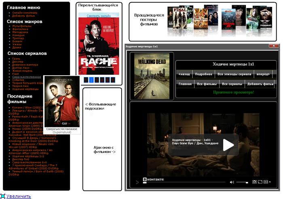283x199 pixels.
Task: Click the <назад button
Action: click(184, 74)
